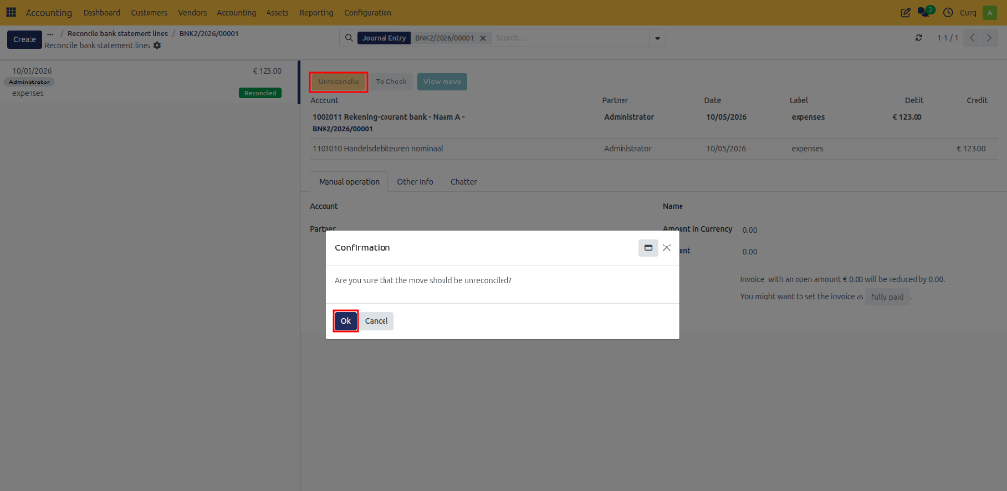Click the Reconciled status badge

coord(260,93)
